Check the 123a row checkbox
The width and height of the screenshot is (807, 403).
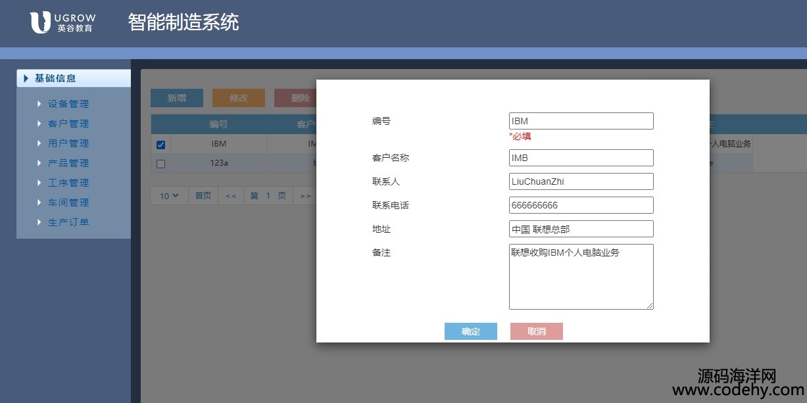point(161,164)
